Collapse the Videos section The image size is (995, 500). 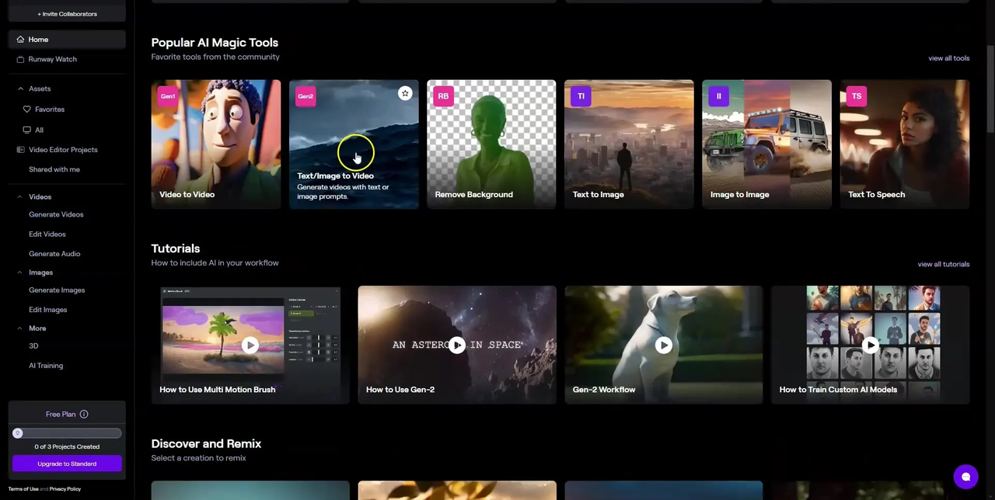(x=19, y=196)
